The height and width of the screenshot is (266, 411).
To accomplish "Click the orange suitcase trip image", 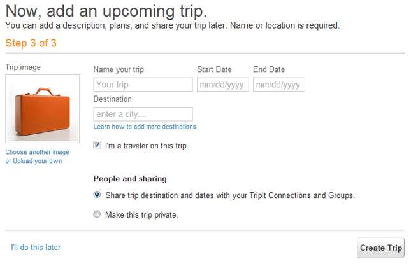I will (43, 109).
